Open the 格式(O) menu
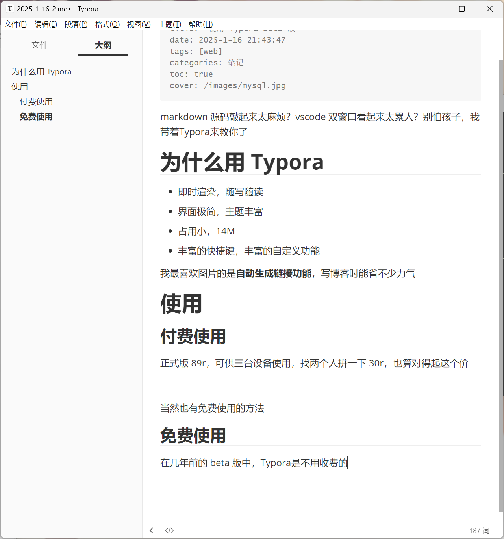This screenshot has height=539, width=504. (107, 24)
